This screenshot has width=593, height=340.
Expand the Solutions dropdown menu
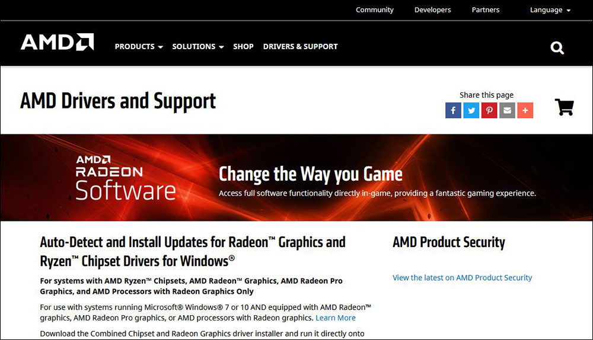(198, 46)
